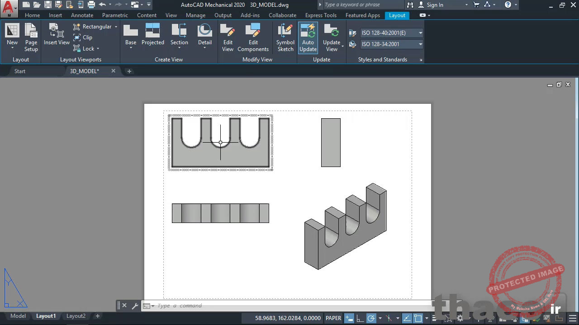
Task: Toggle object snap tracking in status bar
Action: [x=408, y=318]
